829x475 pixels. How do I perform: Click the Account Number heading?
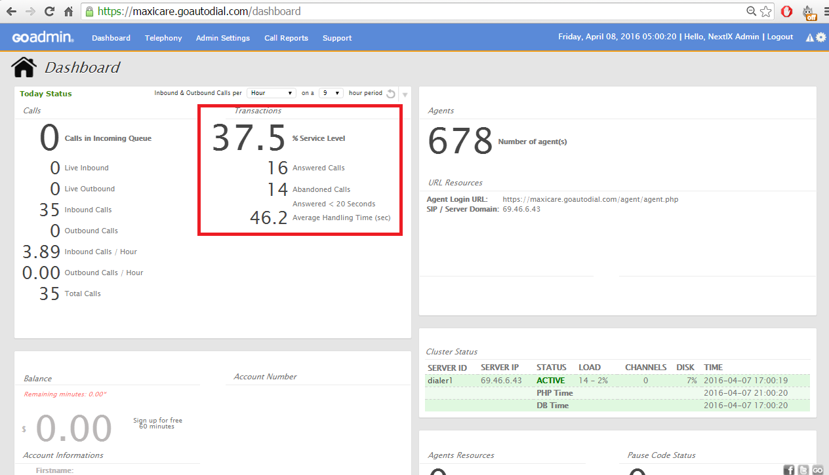click(265, 377)
